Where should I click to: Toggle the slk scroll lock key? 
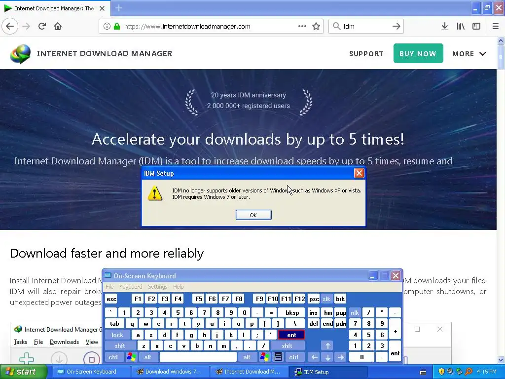326,299
